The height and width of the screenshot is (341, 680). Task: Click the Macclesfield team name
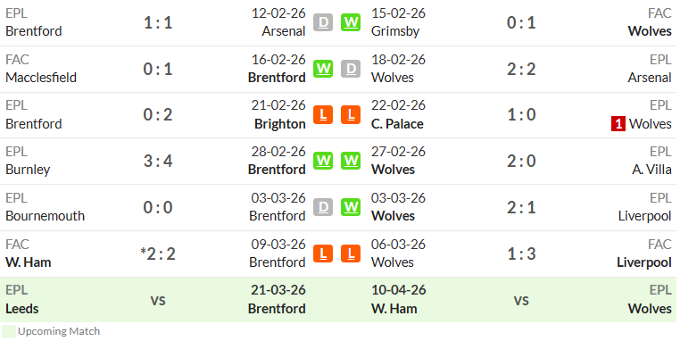(41, 78)
